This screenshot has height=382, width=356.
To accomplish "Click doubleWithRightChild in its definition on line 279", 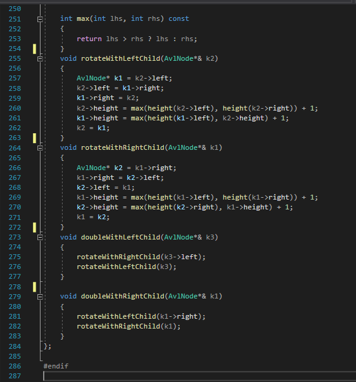I will [123, 296].
